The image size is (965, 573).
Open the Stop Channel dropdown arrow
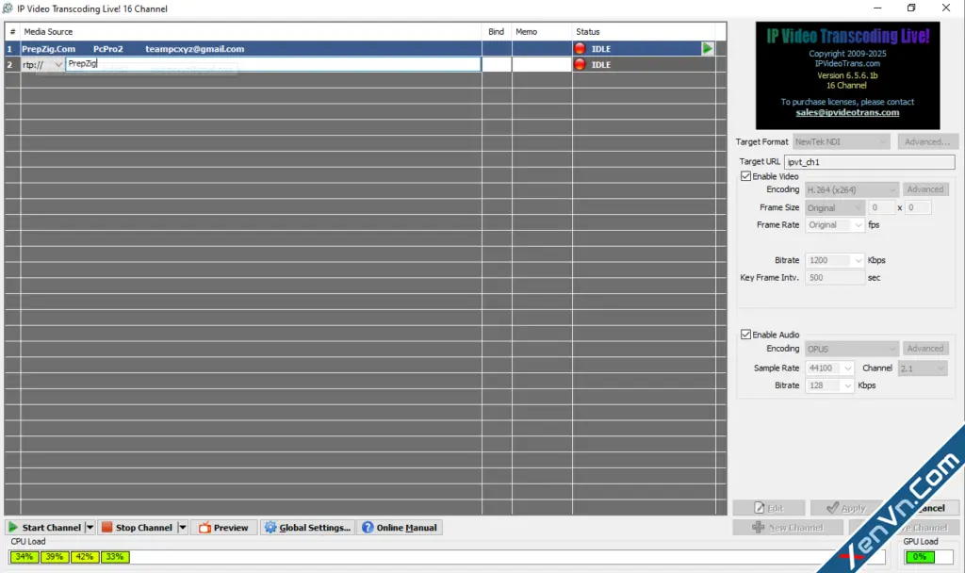pyautogui.click(x=182, y=528)
